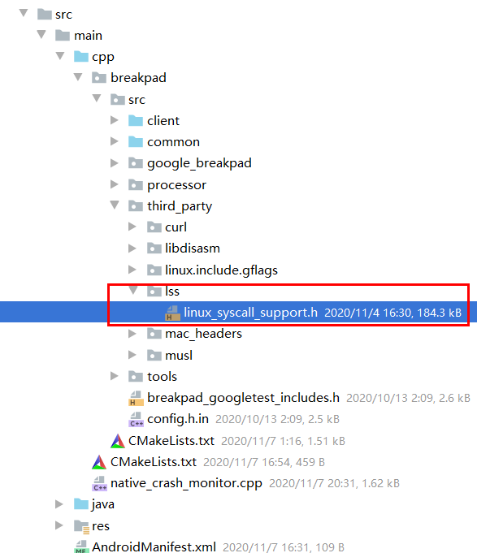Expand the res folder arrow

click(59, 525)
